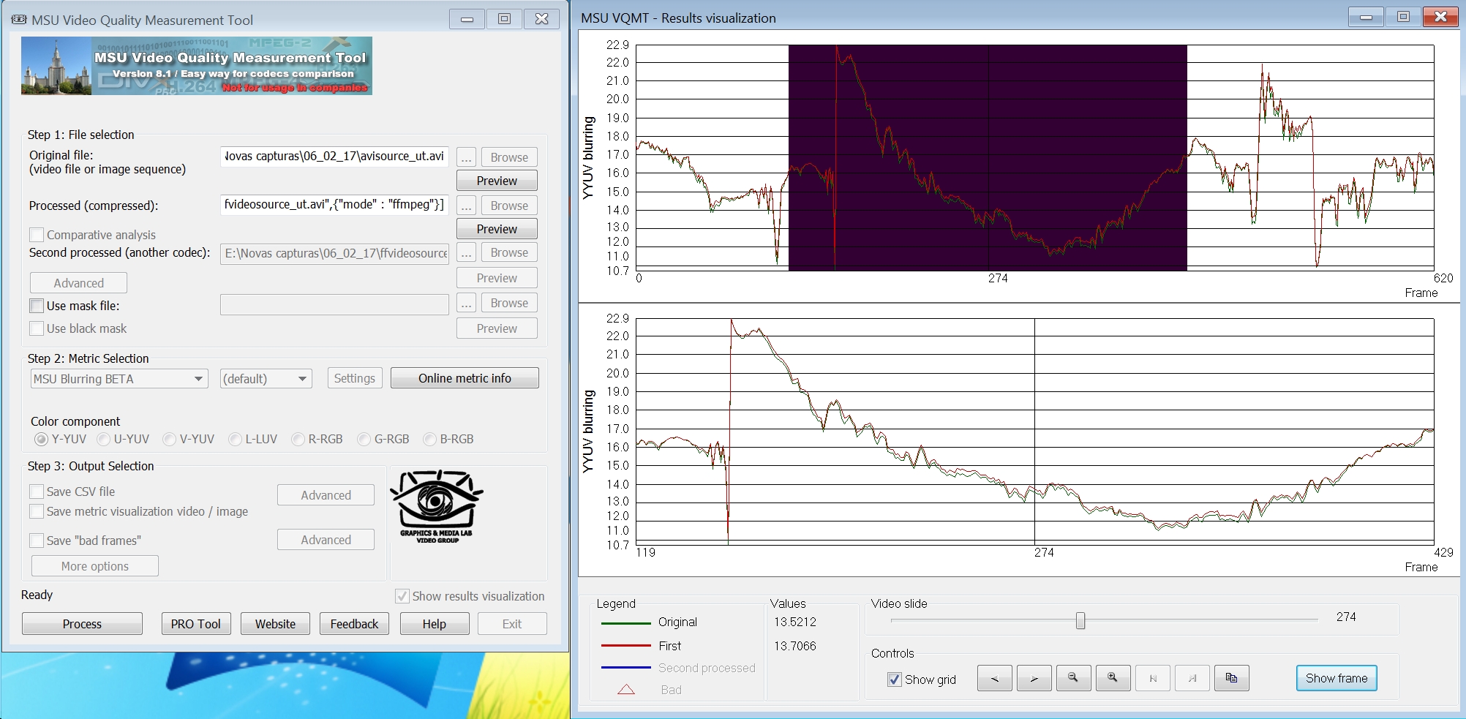This screenshot has width=1466, height=719.
Task: Step to next frame arrow button
Action: pyautogui.click(x=1034, y=678)
